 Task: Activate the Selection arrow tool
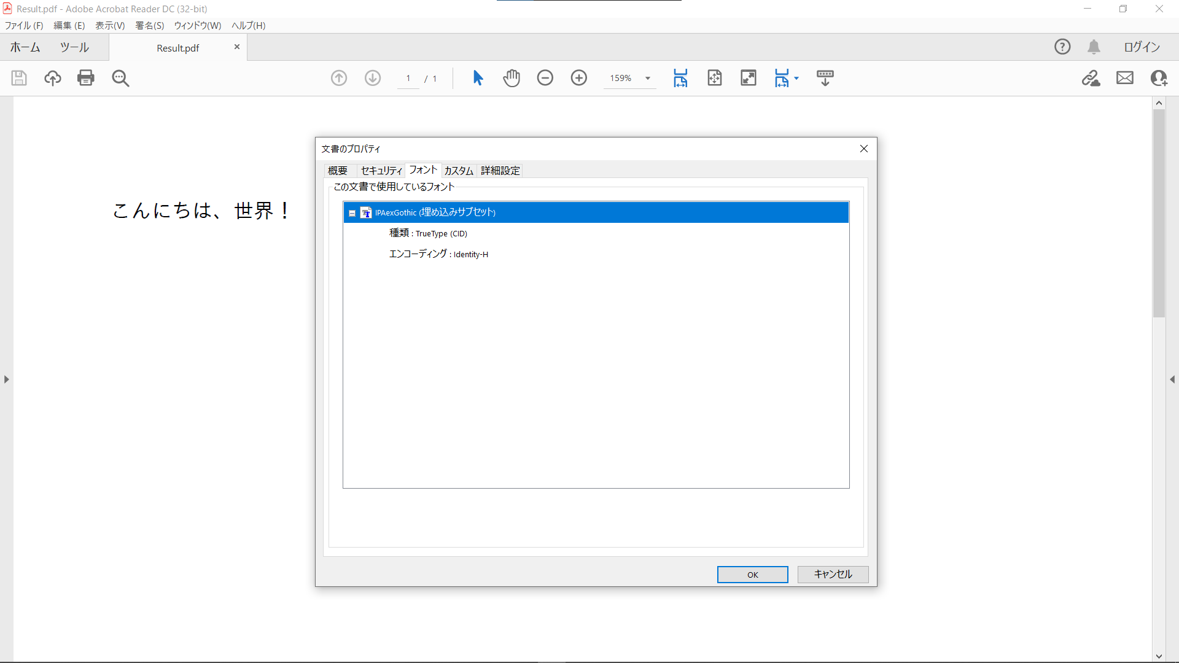click(x=478, y=78)
